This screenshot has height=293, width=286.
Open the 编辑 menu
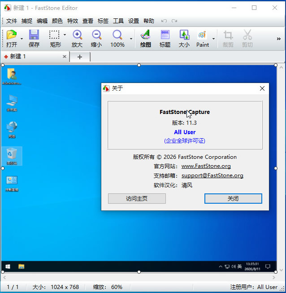point(42,21)
